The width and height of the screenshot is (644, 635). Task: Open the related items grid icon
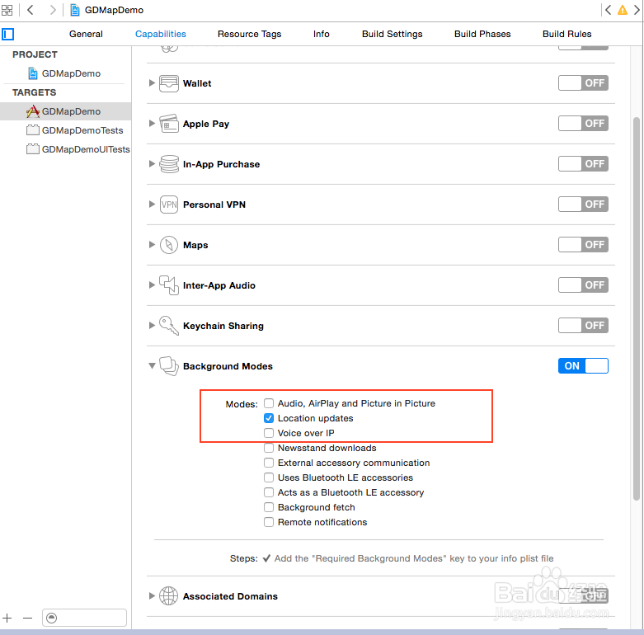[x=7, y=10]
